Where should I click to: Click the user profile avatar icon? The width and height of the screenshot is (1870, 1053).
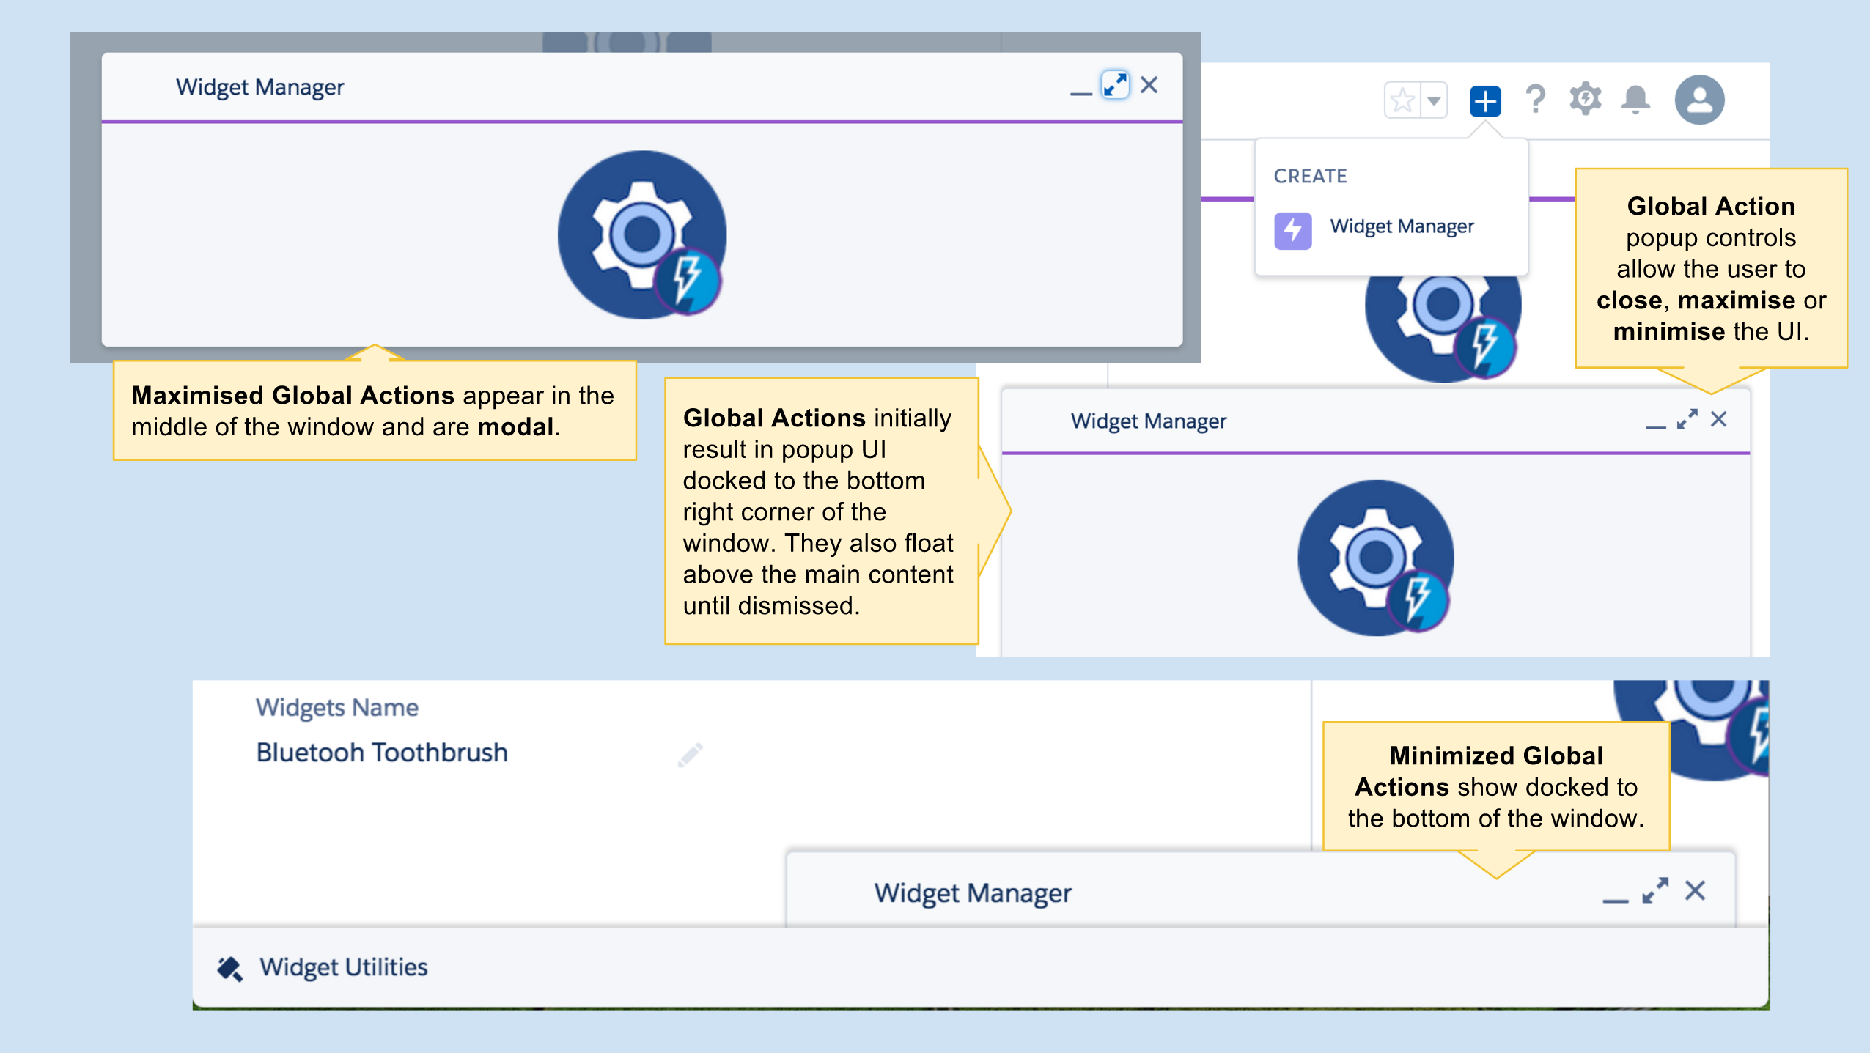coord(1699,100)
